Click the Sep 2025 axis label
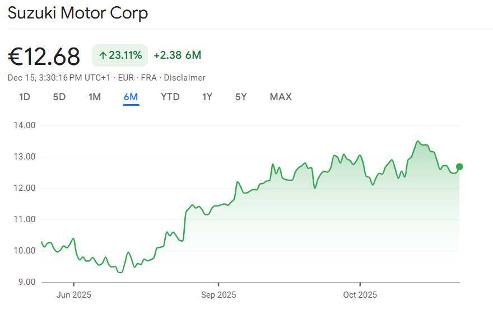Image resolution: width=493 pixels, height=310 pixels. (x=218, y=295)
